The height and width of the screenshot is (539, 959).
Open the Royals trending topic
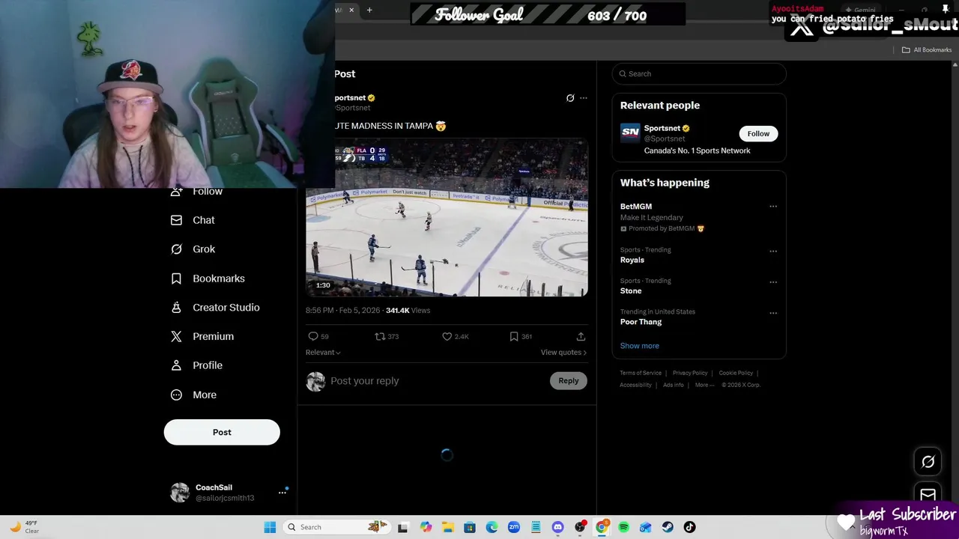(x=632, y=260)
